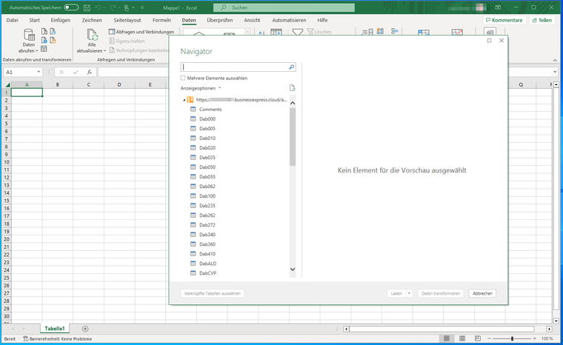Enable Mehrere Elemente auswählen checkbox

click(x=183, y=78)
